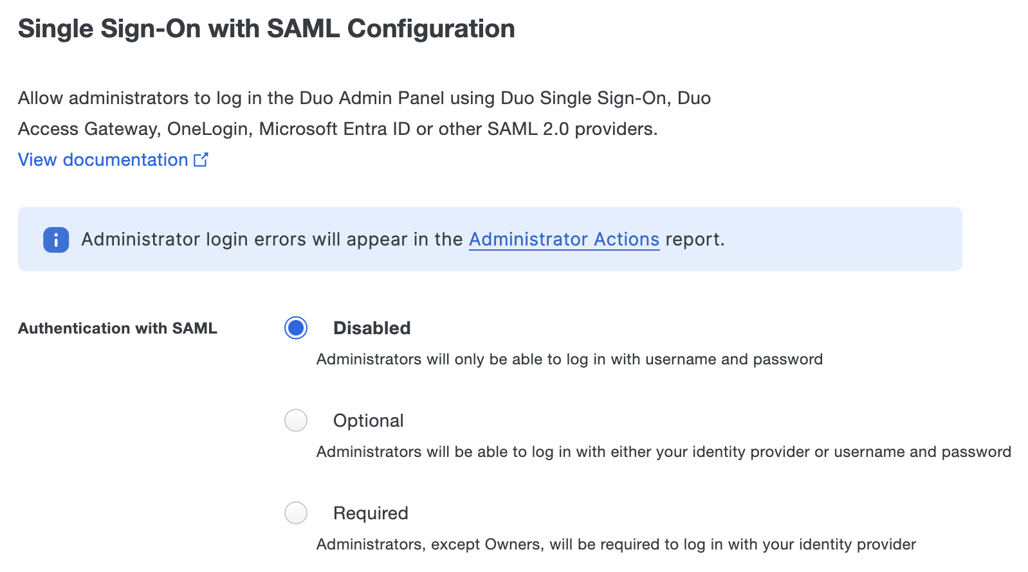
Task: Click the description under the Disabled option
Action: coord(569,359)
